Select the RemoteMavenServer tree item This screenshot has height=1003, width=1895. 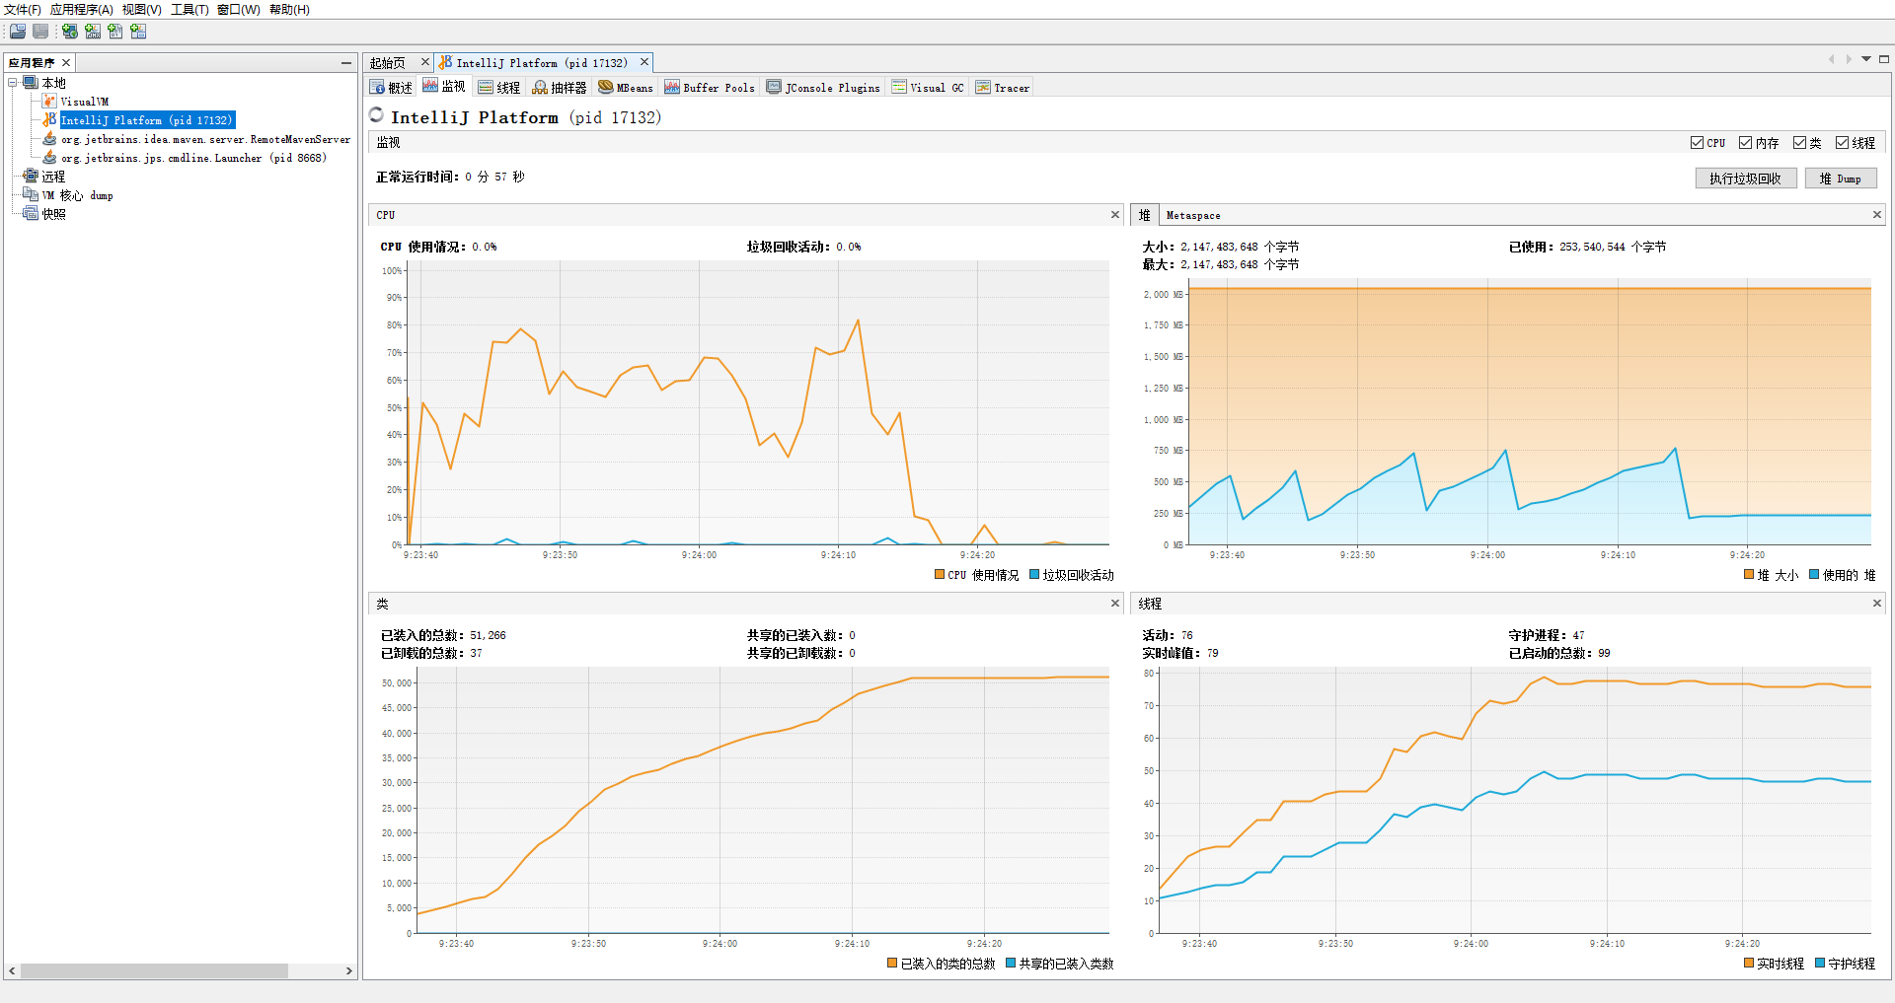point(205,139)
